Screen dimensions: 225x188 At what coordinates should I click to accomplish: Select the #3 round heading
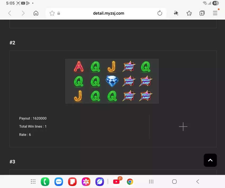pos(12,162)
